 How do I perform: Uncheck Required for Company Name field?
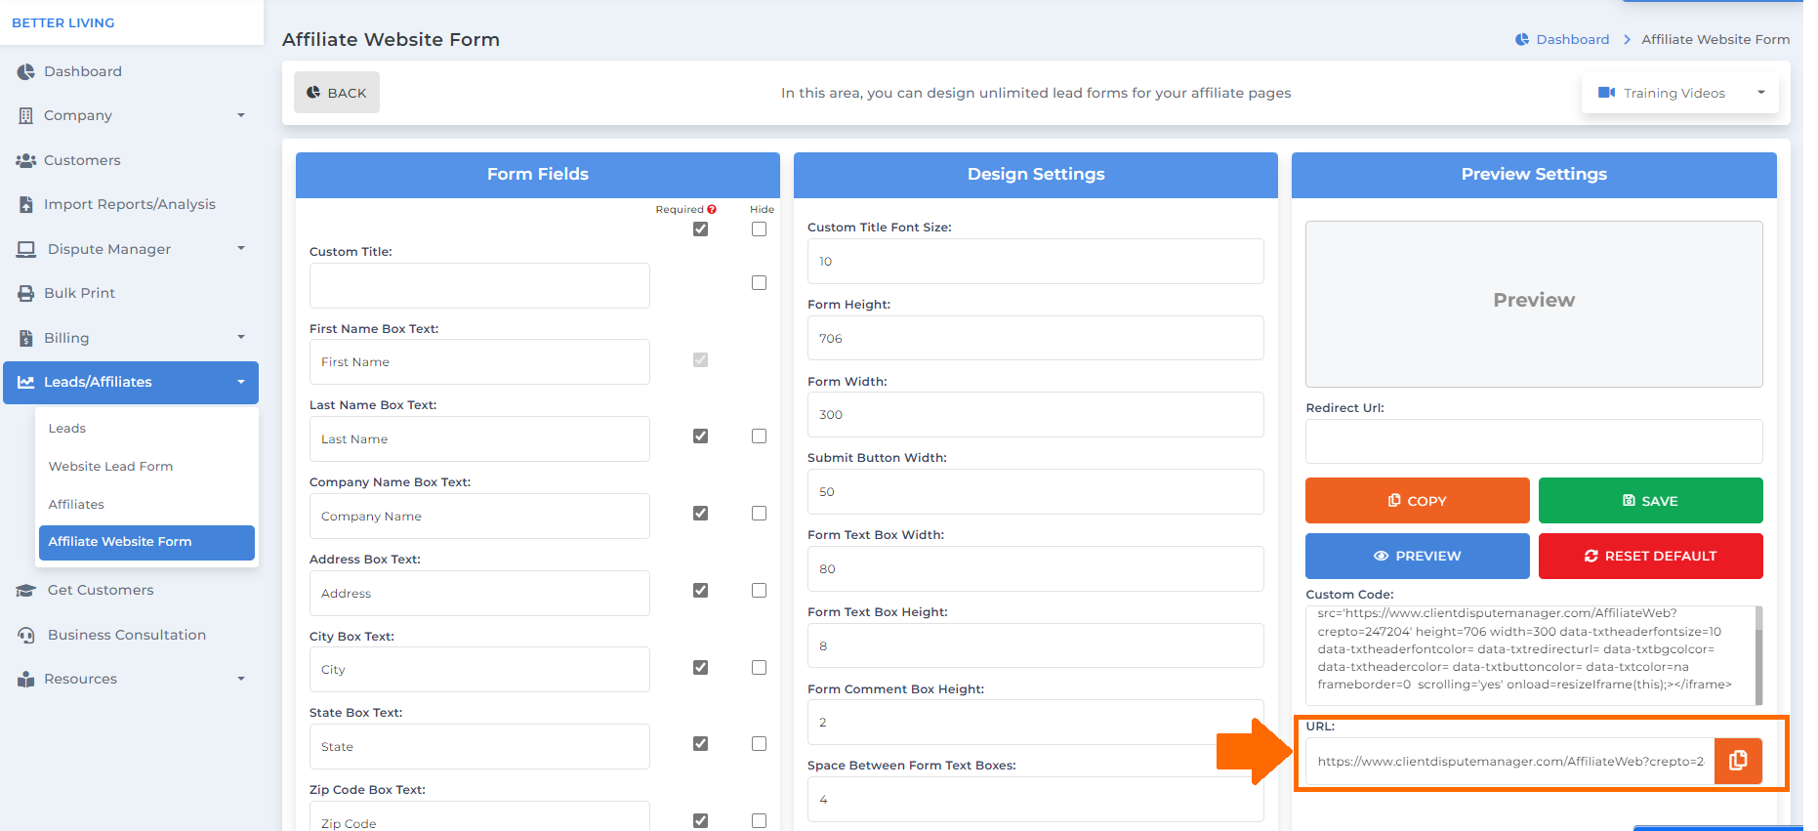pyautogui.click(x=700, y=513)
